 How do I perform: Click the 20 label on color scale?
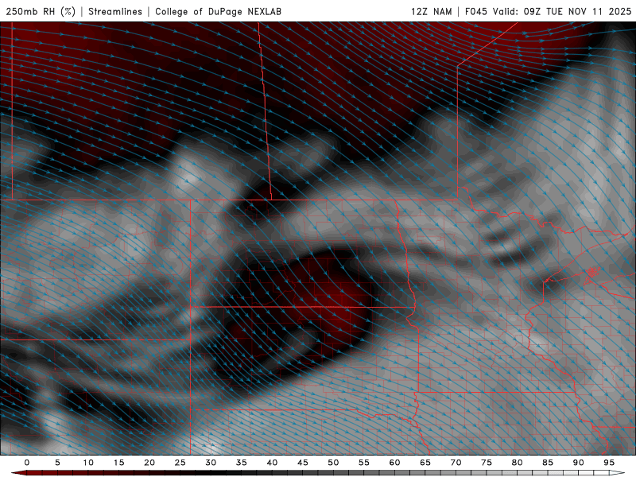tap(149, 463)
